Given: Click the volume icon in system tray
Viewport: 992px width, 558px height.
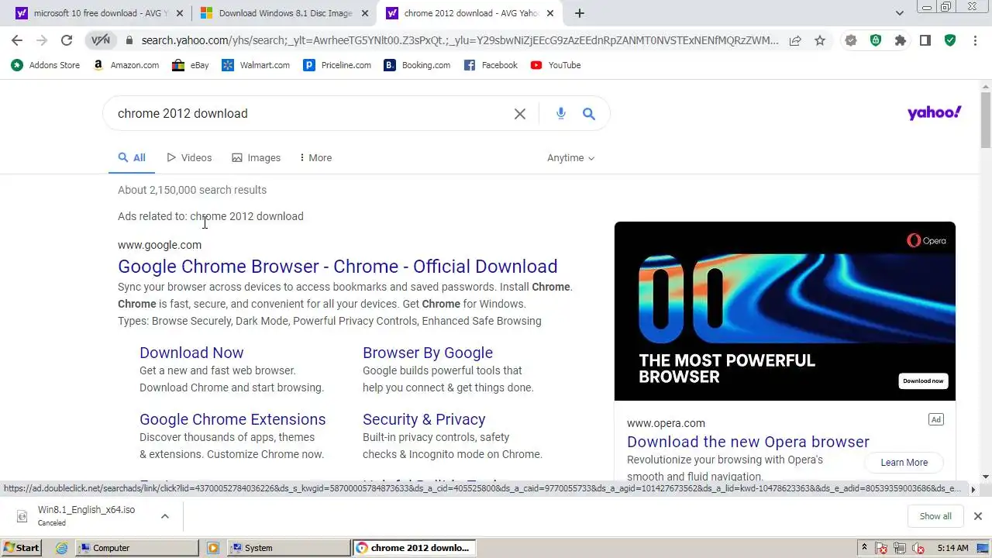Looking at the screenshot, I should 919,548.
